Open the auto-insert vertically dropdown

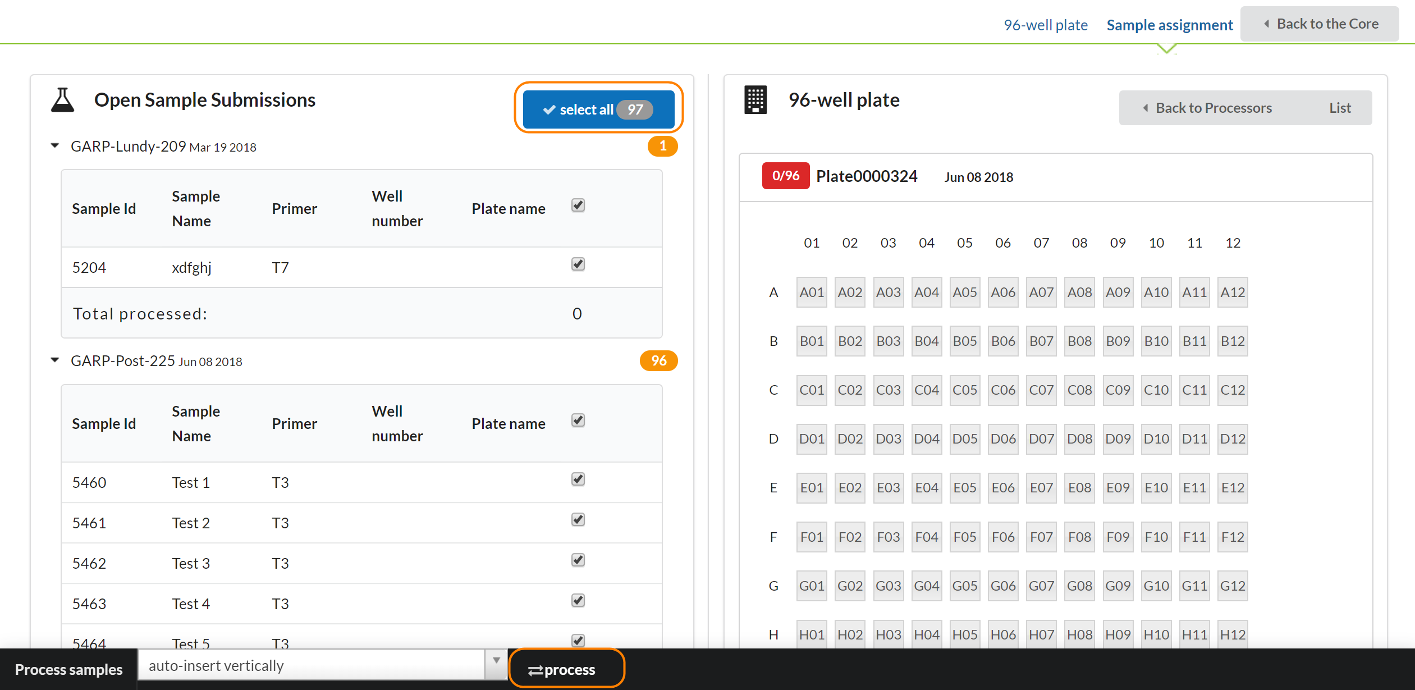(322, 665)
